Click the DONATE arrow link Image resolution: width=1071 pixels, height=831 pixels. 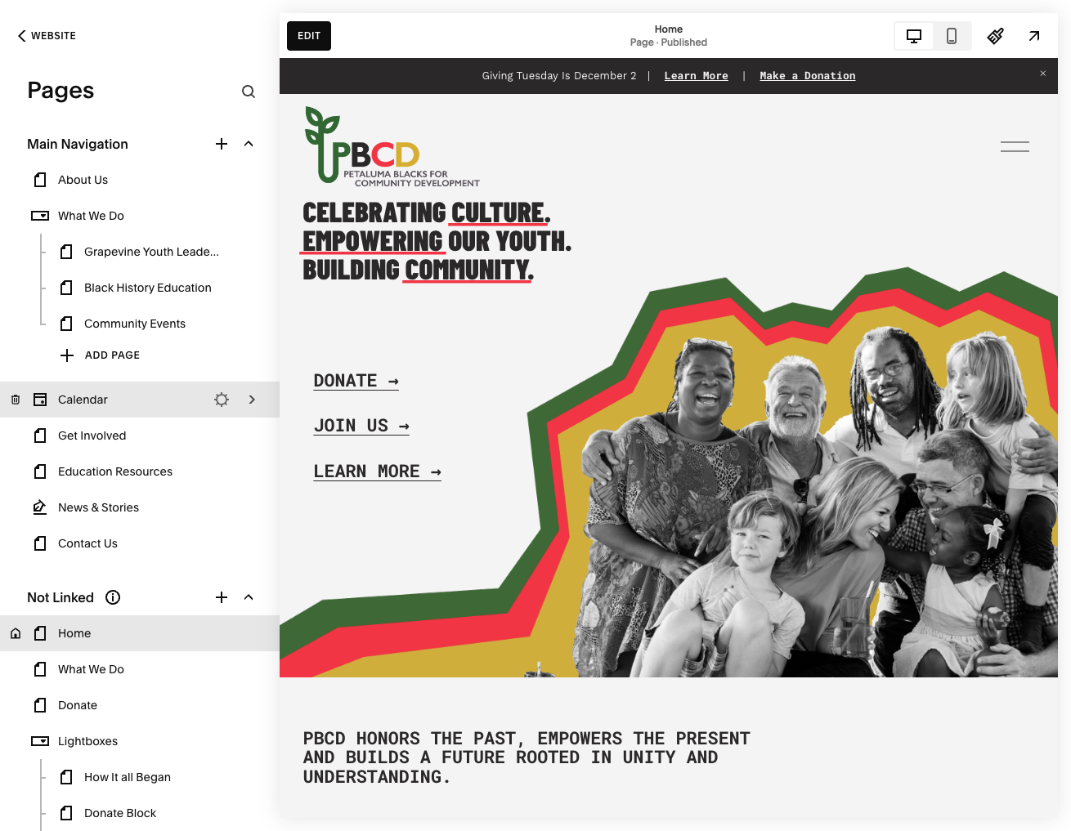click(356, 381)
